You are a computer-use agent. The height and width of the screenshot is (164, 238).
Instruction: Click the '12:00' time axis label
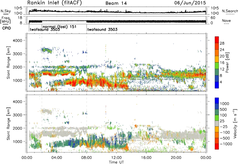point(116,158)
